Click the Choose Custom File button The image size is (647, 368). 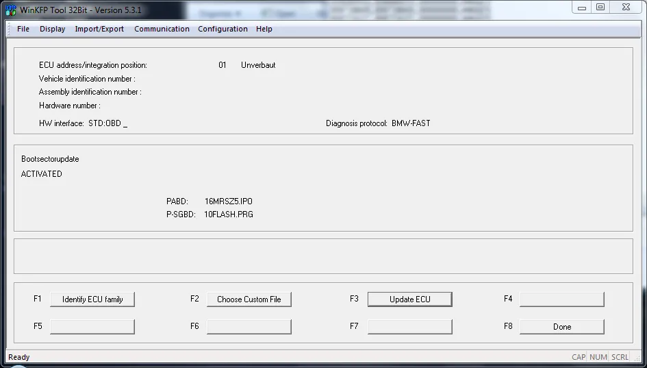pyautogui.click(x=249, y=299)
